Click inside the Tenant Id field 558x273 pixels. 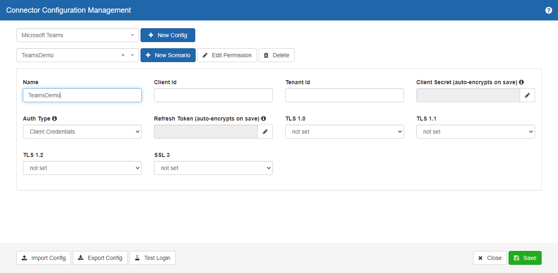(344, 95)
